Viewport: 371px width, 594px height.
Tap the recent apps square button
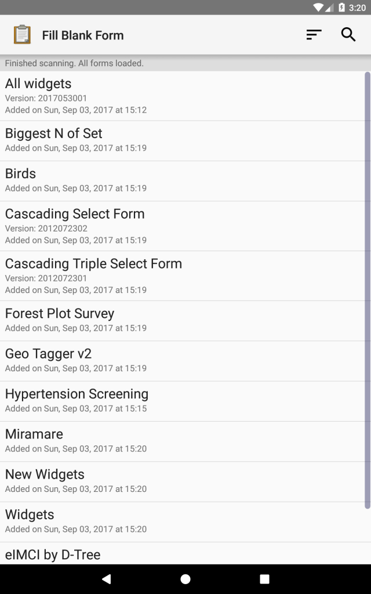(264, 579)
